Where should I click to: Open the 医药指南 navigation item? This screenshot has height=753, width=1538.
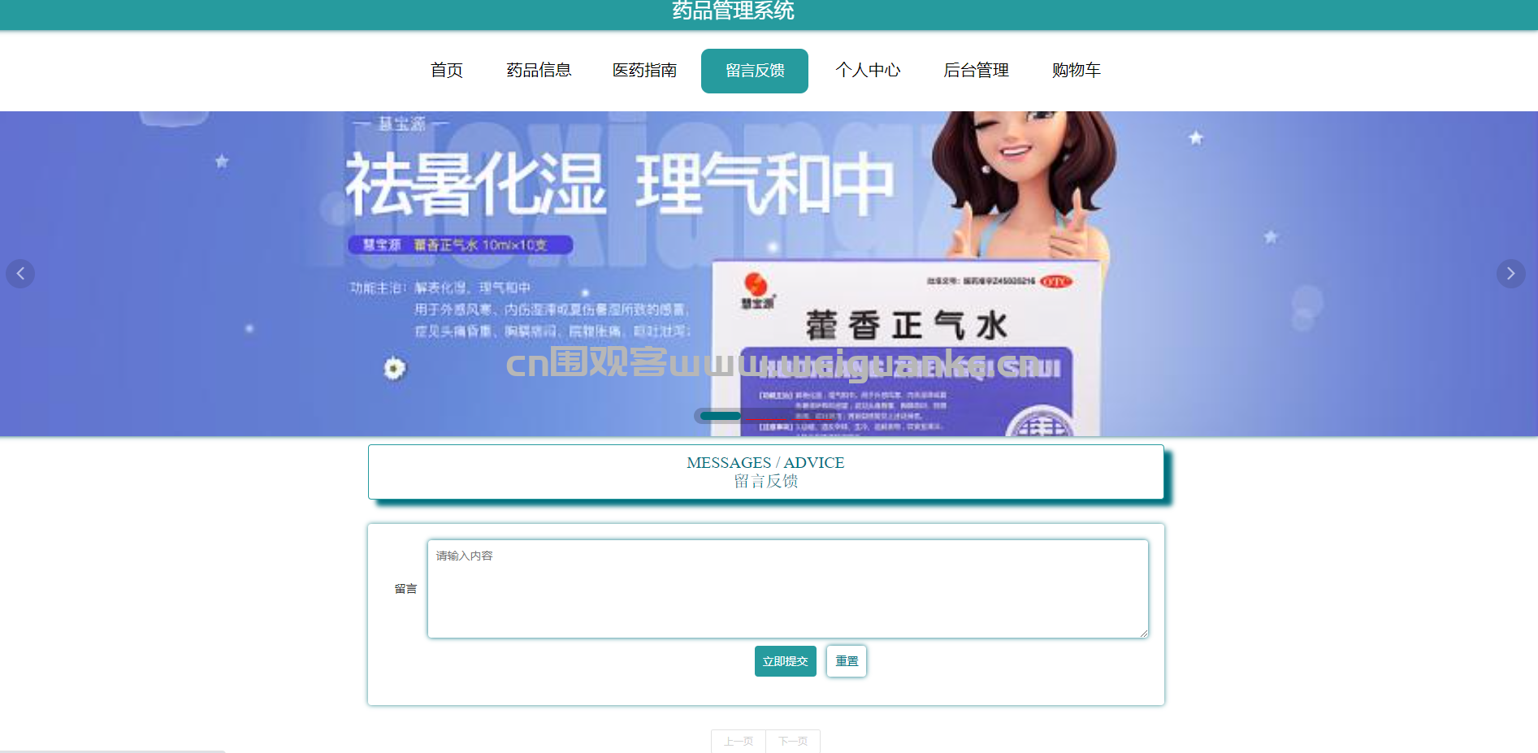tap(644, 71)
